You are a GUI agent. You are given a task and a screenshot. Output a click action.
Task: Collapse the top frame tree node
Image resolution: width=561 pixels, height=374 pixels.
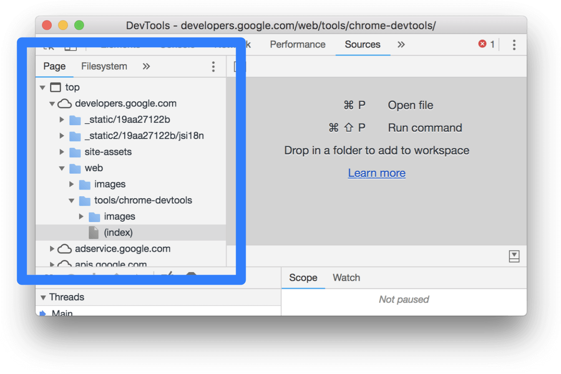[42, 88]
